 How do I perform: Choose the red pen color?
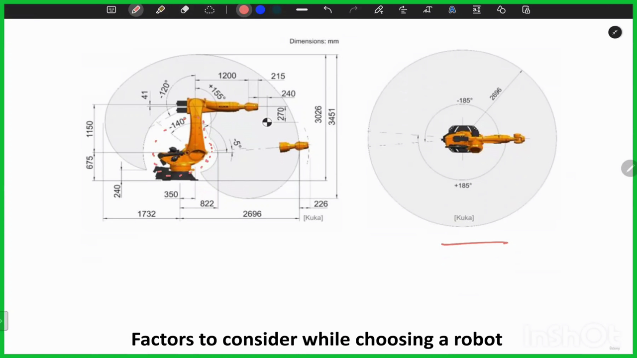244,10
